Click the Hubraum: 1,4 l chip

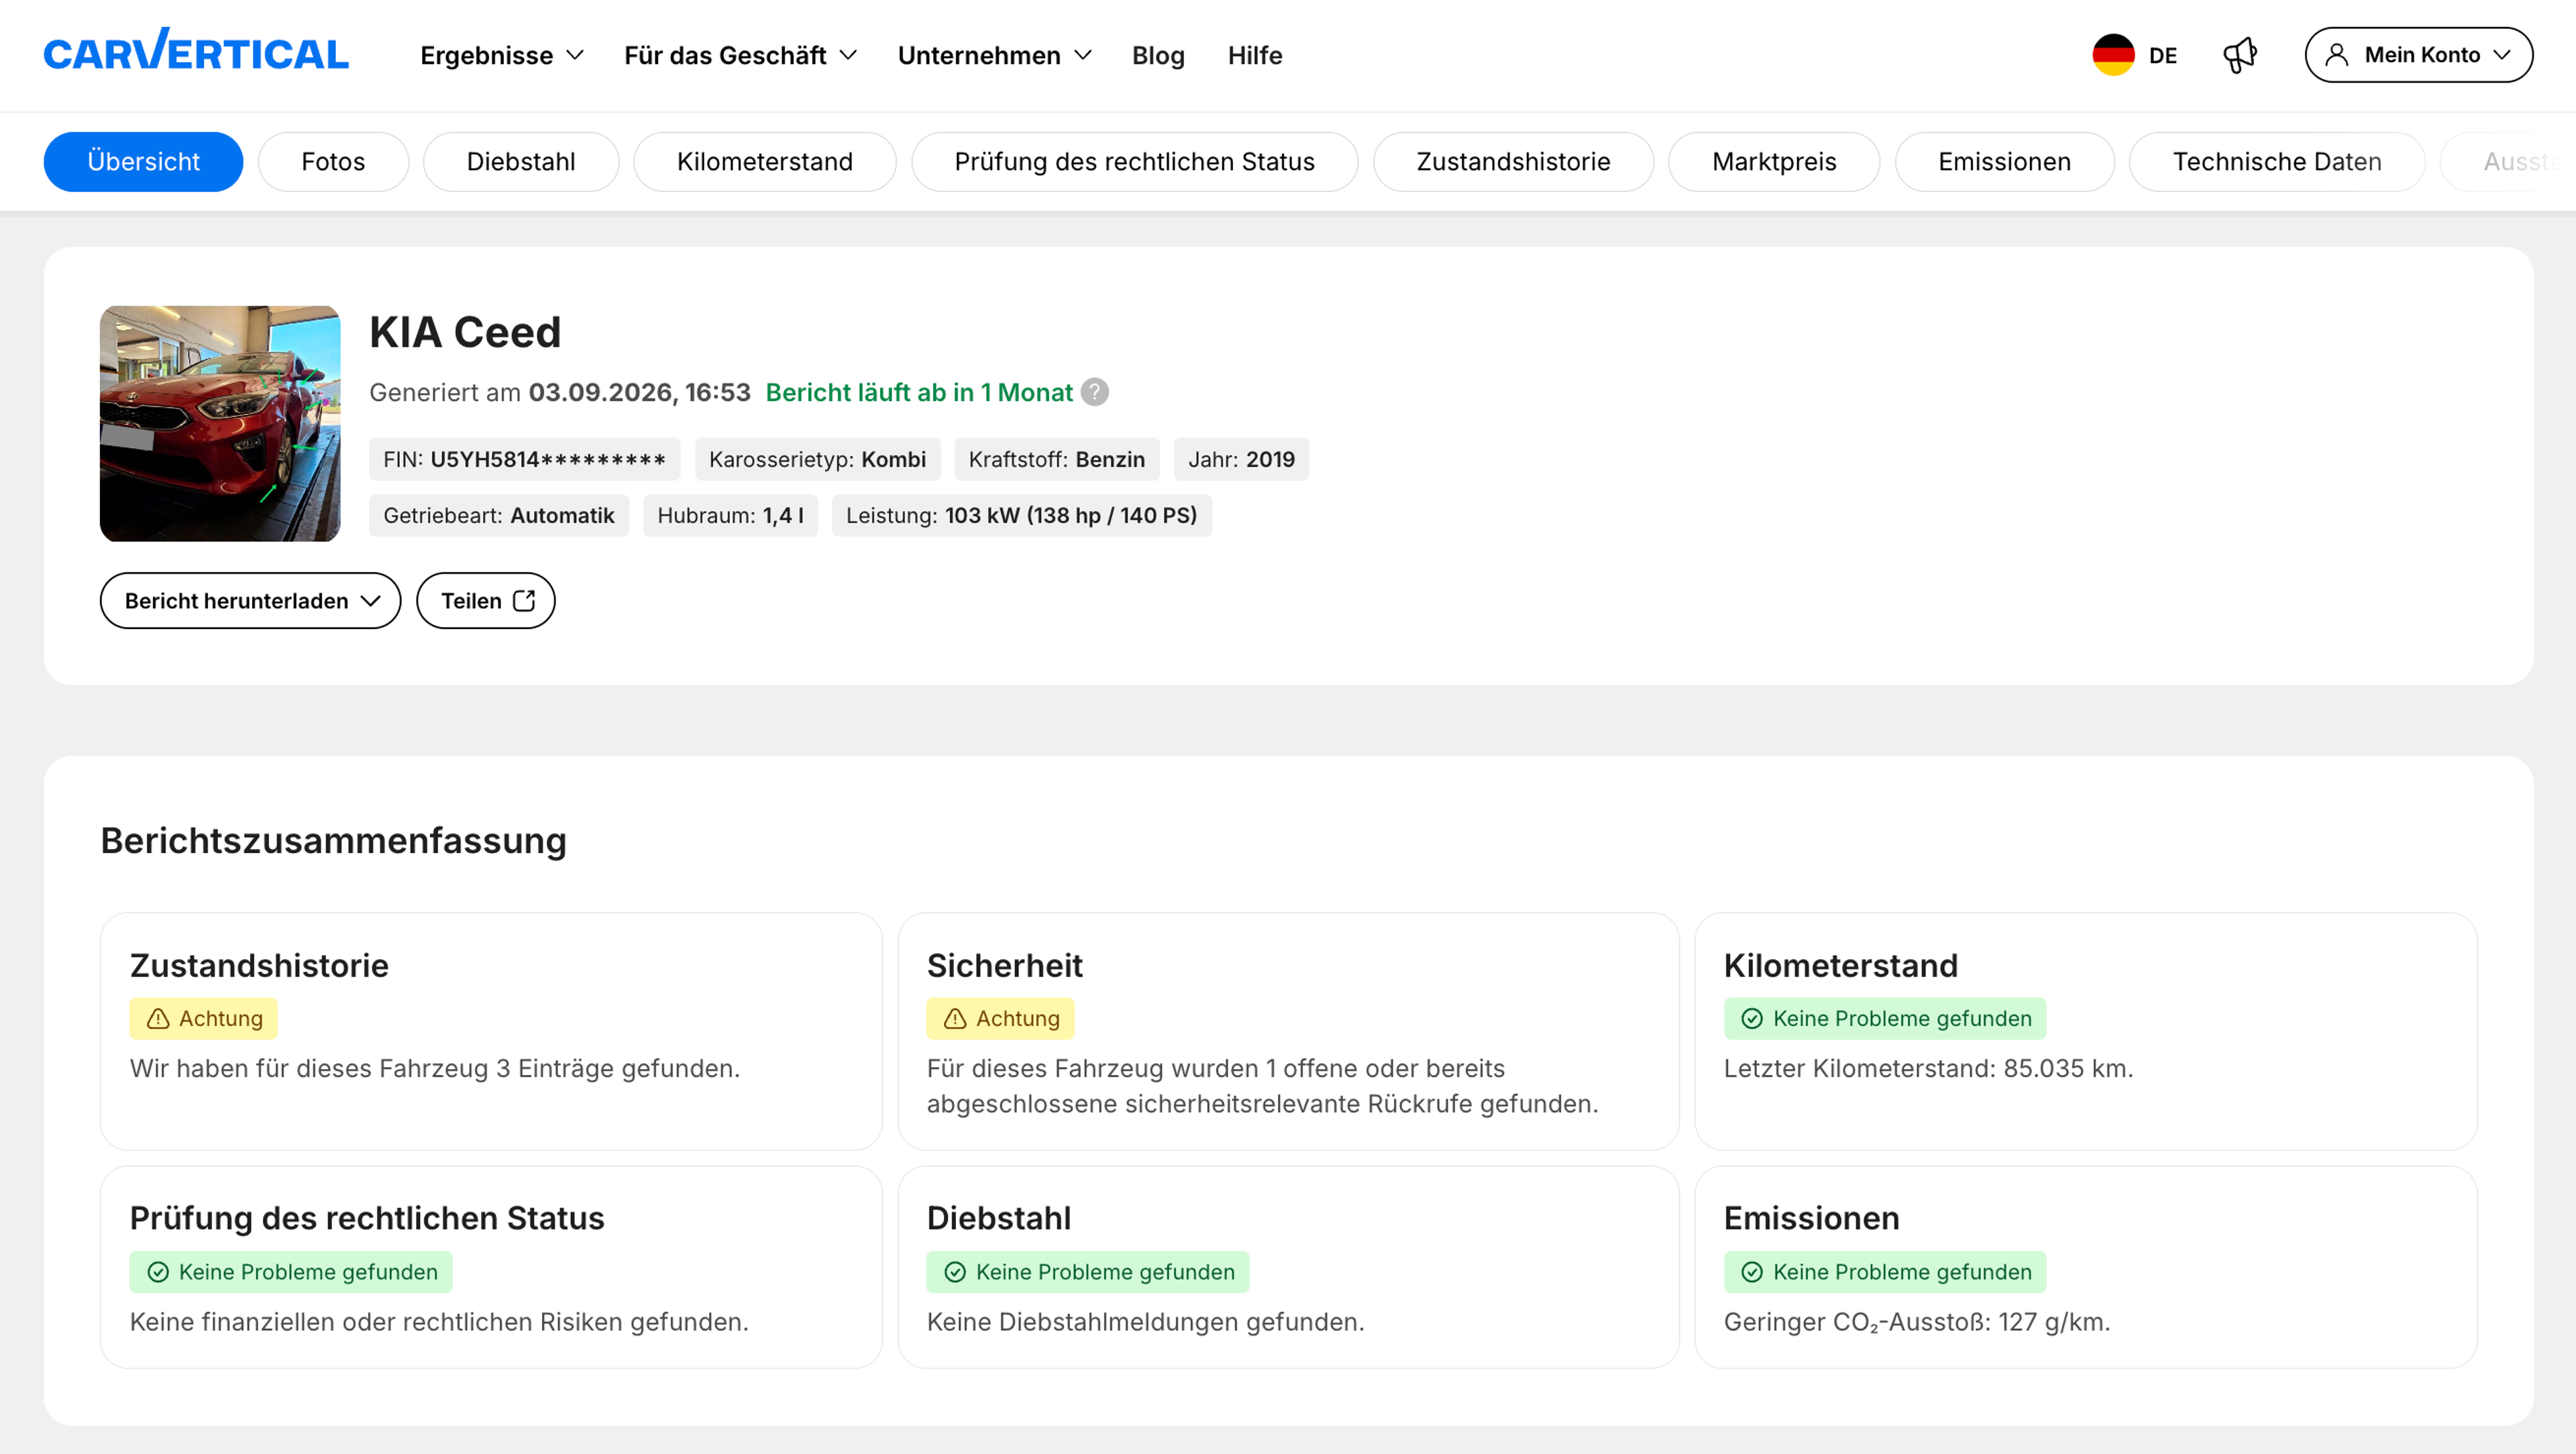730,516
